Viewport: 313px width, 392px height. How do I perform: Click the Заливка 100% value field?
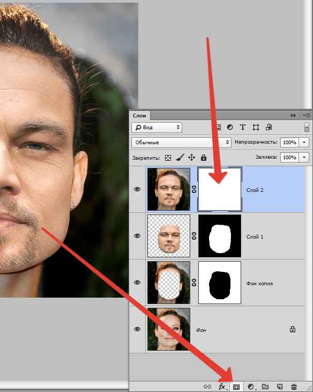pos(289,157)
